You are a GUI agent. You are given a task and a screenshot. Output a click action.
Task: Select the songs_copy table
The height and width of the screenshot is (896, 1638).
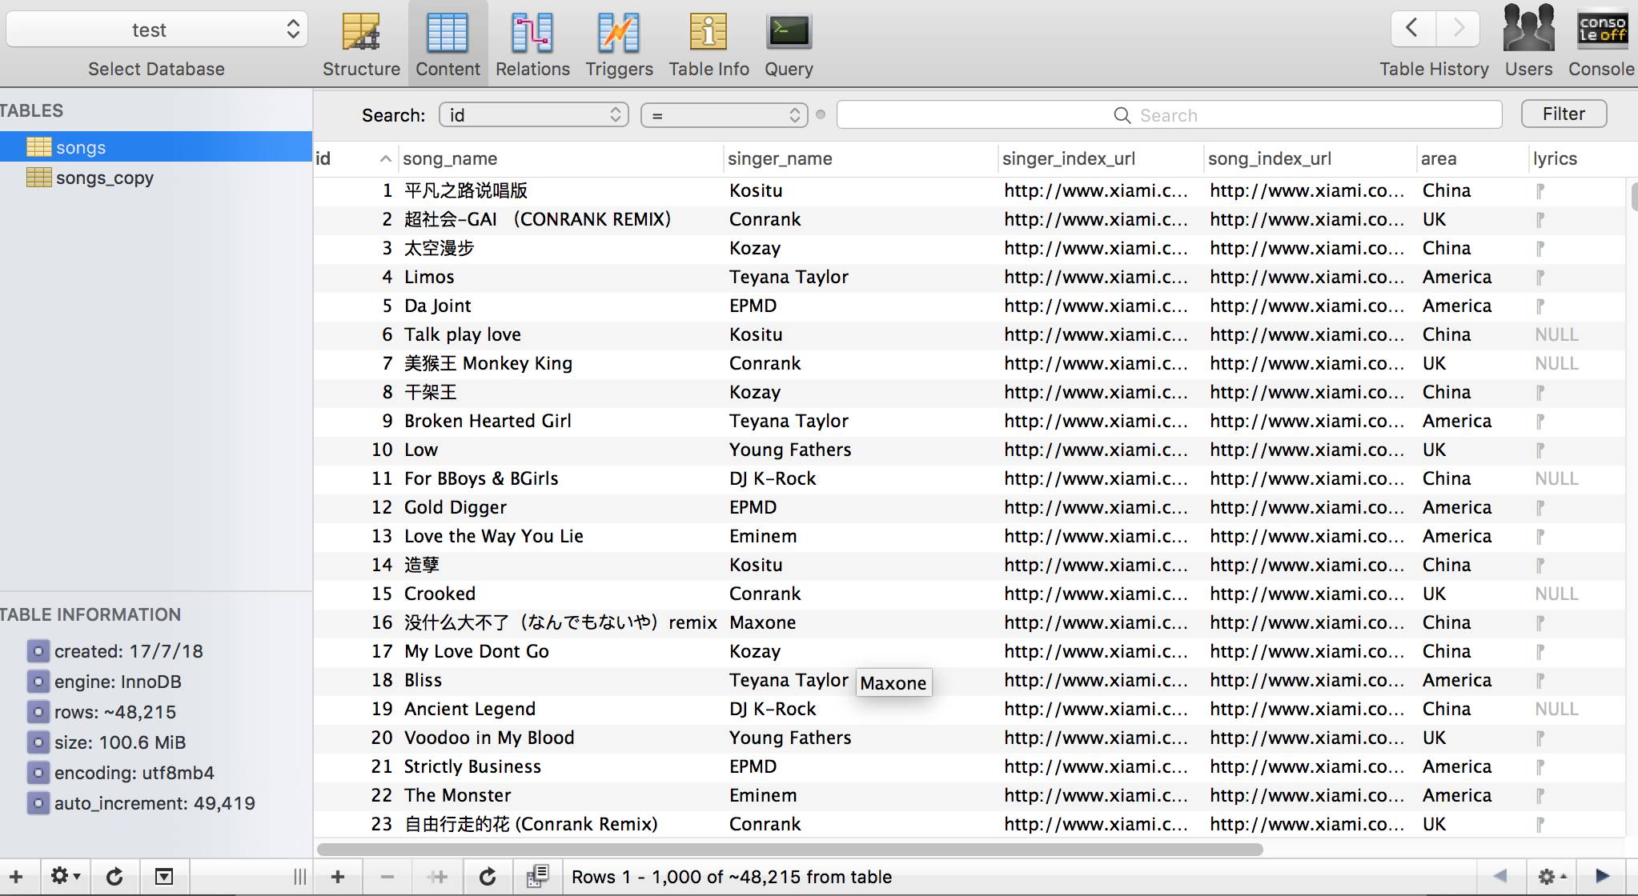click(x=104, y=178)
